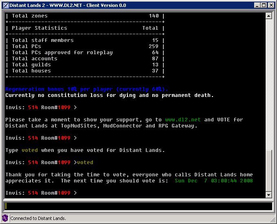Click the 'Total' column header
The width and height of the screenshot is (277, 224).
tap(150, 28)
